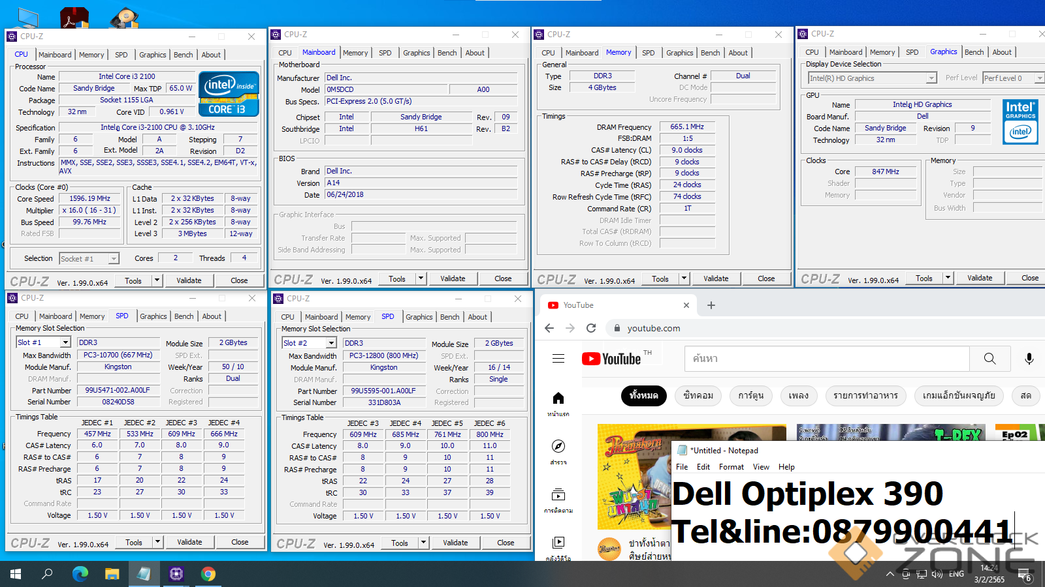Screen dimensions: 1045x587
Task: Click the YouTube search input field
Action: coord(827,359)
